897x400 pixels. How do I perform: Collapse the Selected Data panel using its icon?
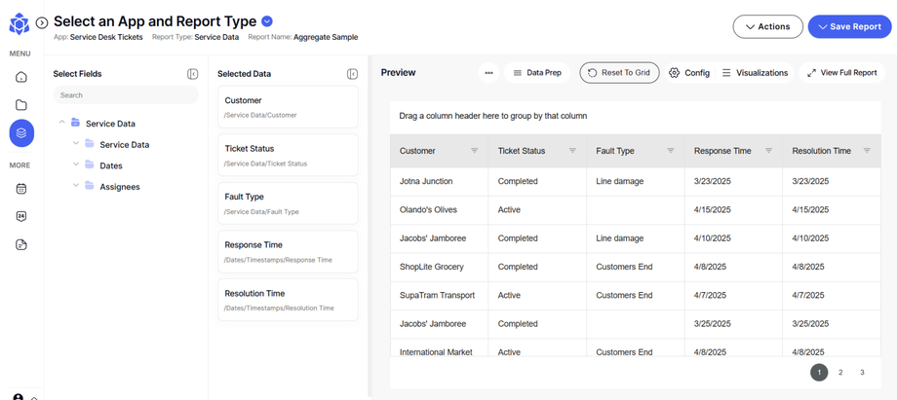point(352,74)
